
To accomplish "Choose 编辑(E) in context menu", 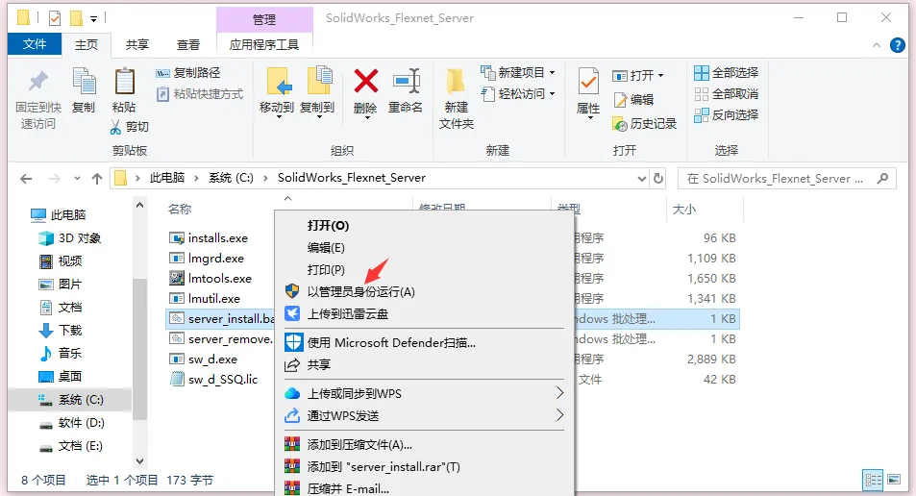I will click(x=424, y=248).
